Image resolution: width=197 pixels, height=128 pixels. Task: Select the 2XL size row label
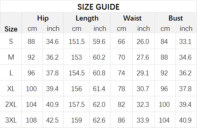(11, 104)
